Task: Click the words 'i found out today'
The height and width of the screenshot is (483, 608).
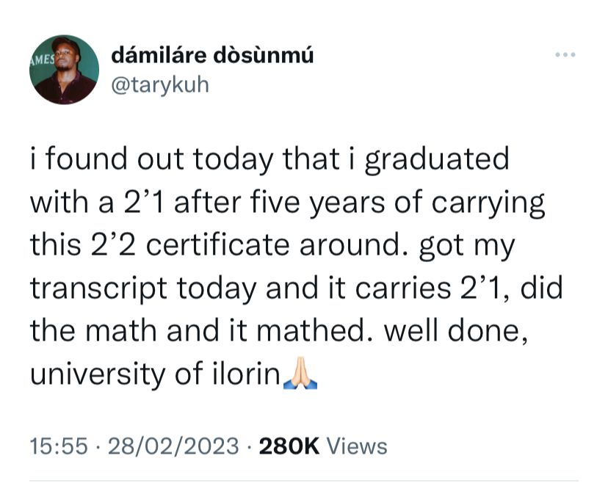Action: point(152,160)
